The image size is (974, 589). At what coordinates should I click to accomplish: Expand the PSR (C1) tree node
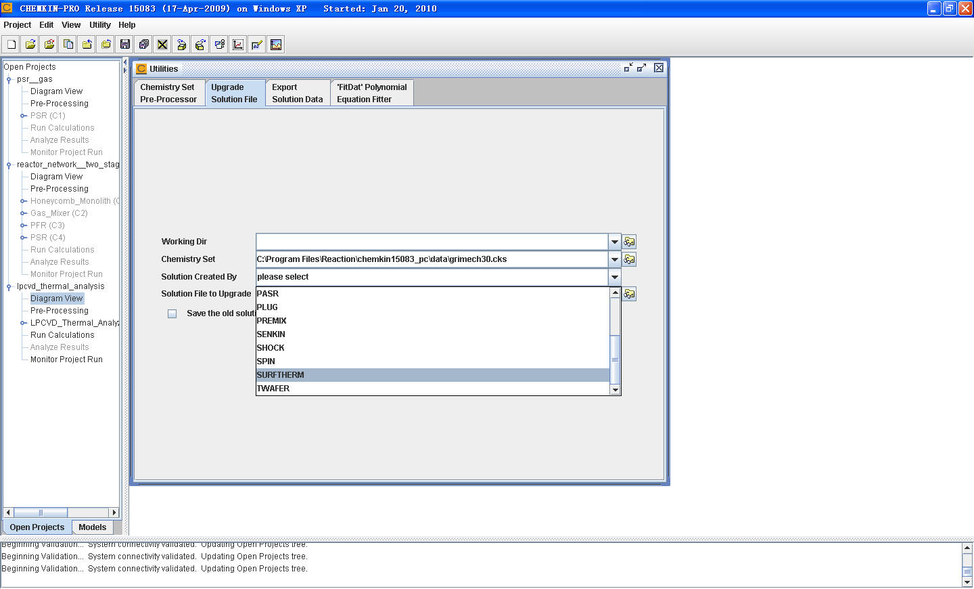[x=23, y=116]
